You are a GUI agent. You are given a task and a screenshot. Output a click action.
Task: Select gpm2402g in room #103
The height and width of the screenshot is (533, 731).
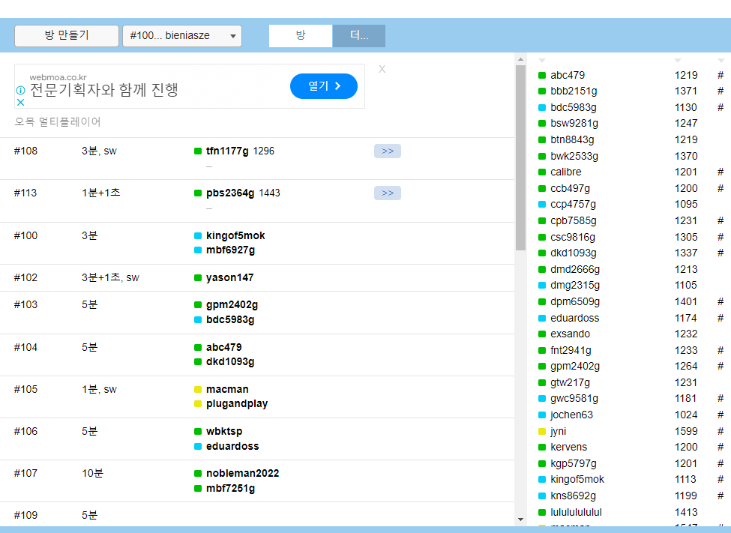(x=232, y=304)
